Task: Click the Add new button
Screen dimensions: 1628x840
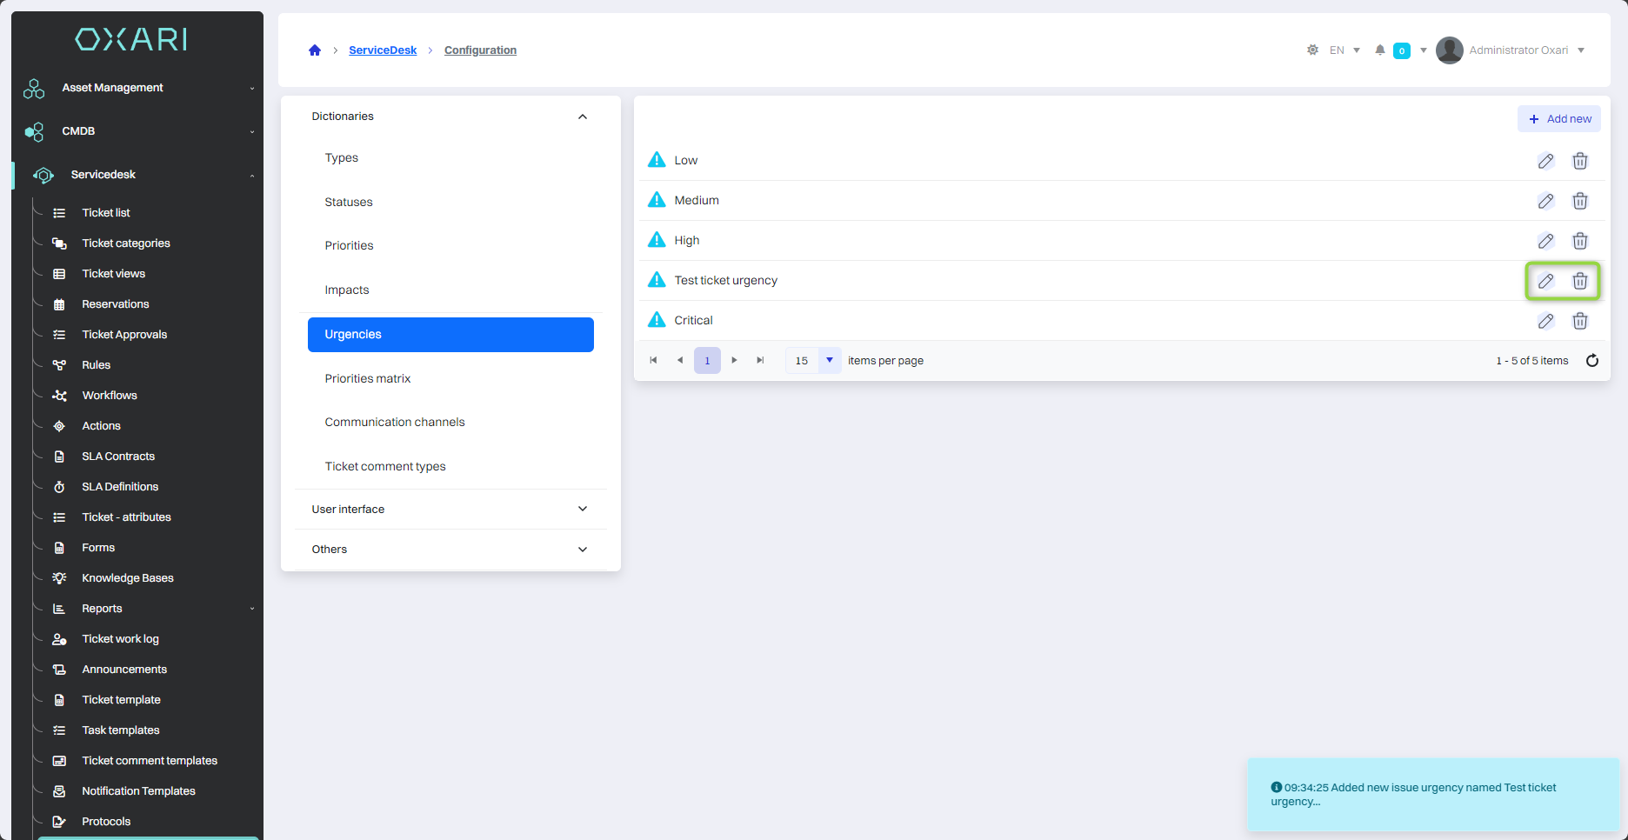Action: click(x=1559, y=119)
